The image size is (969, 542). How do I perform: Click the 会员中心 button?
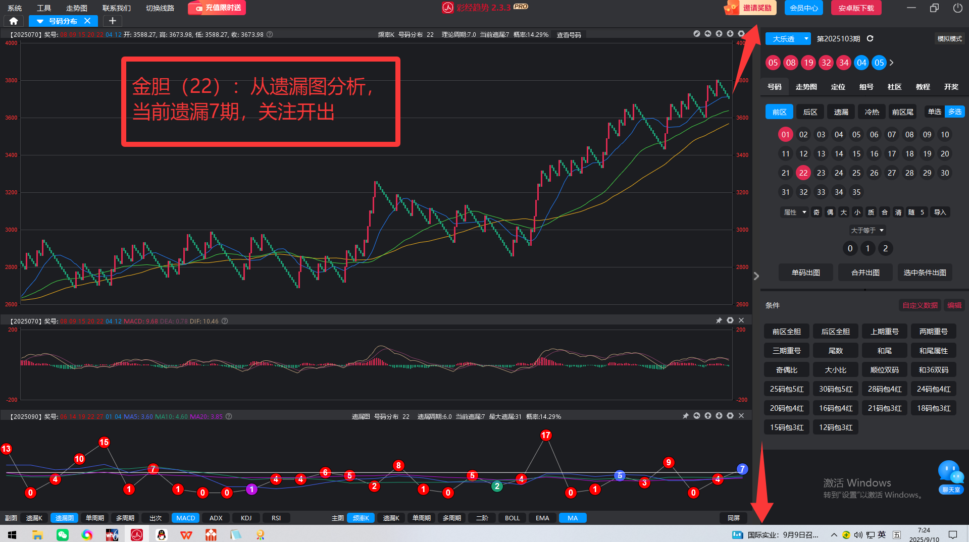point(804,8)
